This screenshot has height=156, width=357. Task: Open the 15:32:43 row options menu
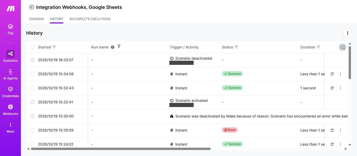tap(341, 88)
